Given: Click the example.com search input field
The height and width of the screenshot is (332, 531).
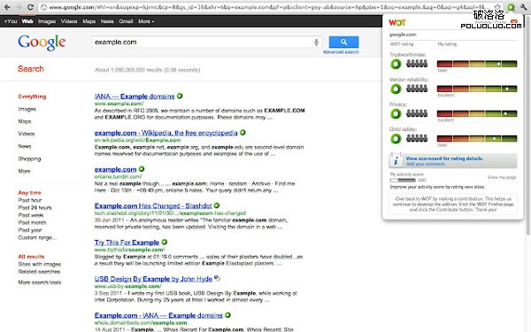Looking at the screenshot, I should coord(202,42).
